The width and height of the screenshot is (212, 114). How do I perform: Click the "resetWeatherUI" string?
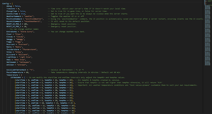[32, 22]
